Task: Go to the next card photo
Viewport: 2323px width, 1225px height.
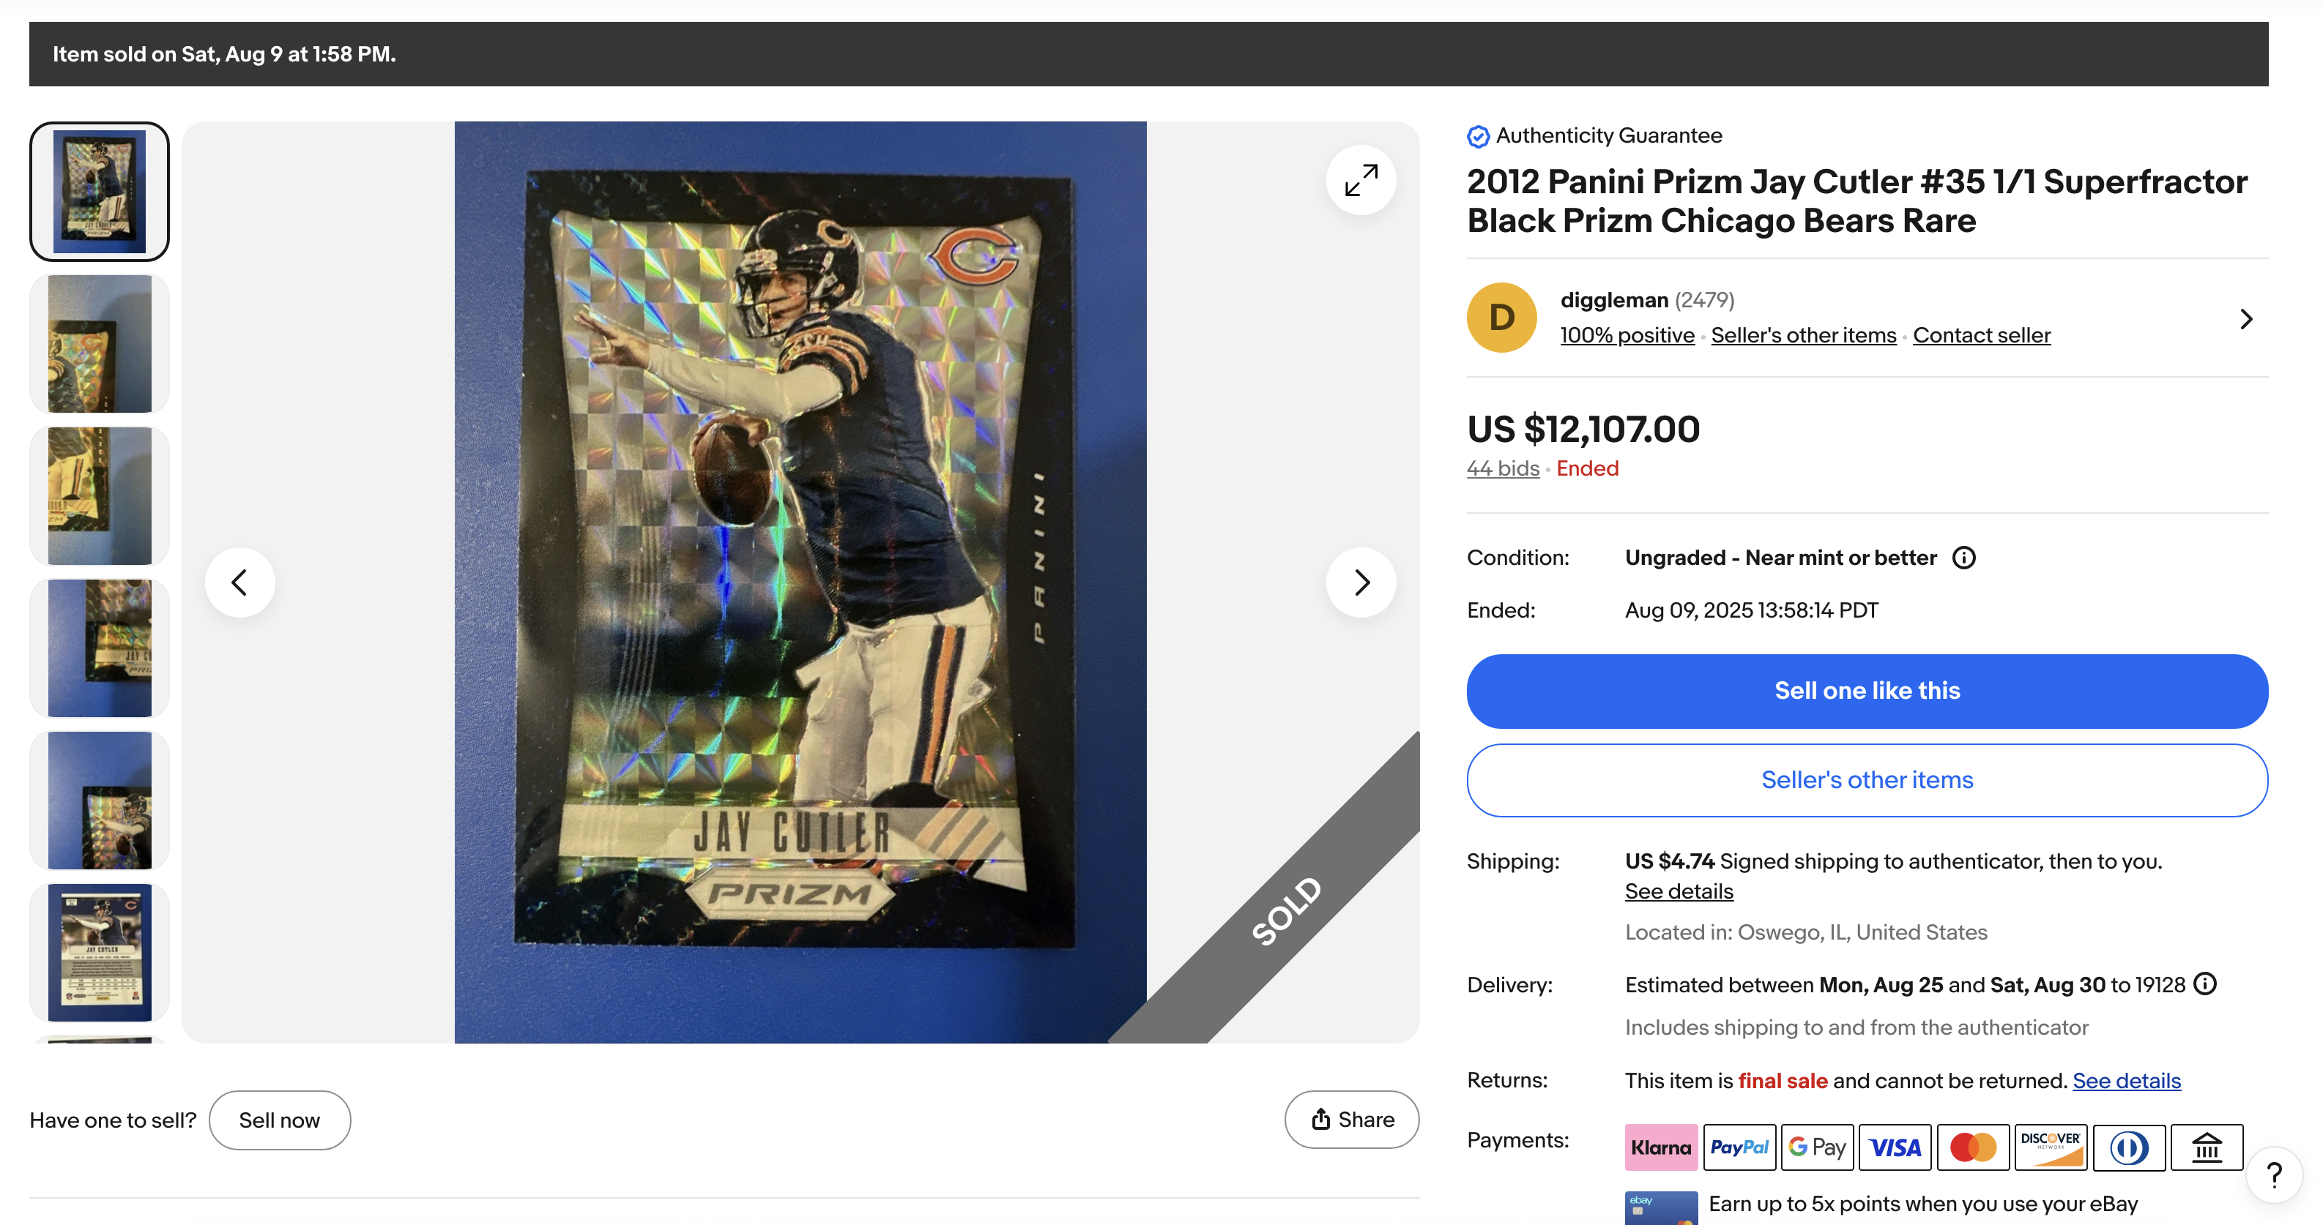Action: [1360, 582]
